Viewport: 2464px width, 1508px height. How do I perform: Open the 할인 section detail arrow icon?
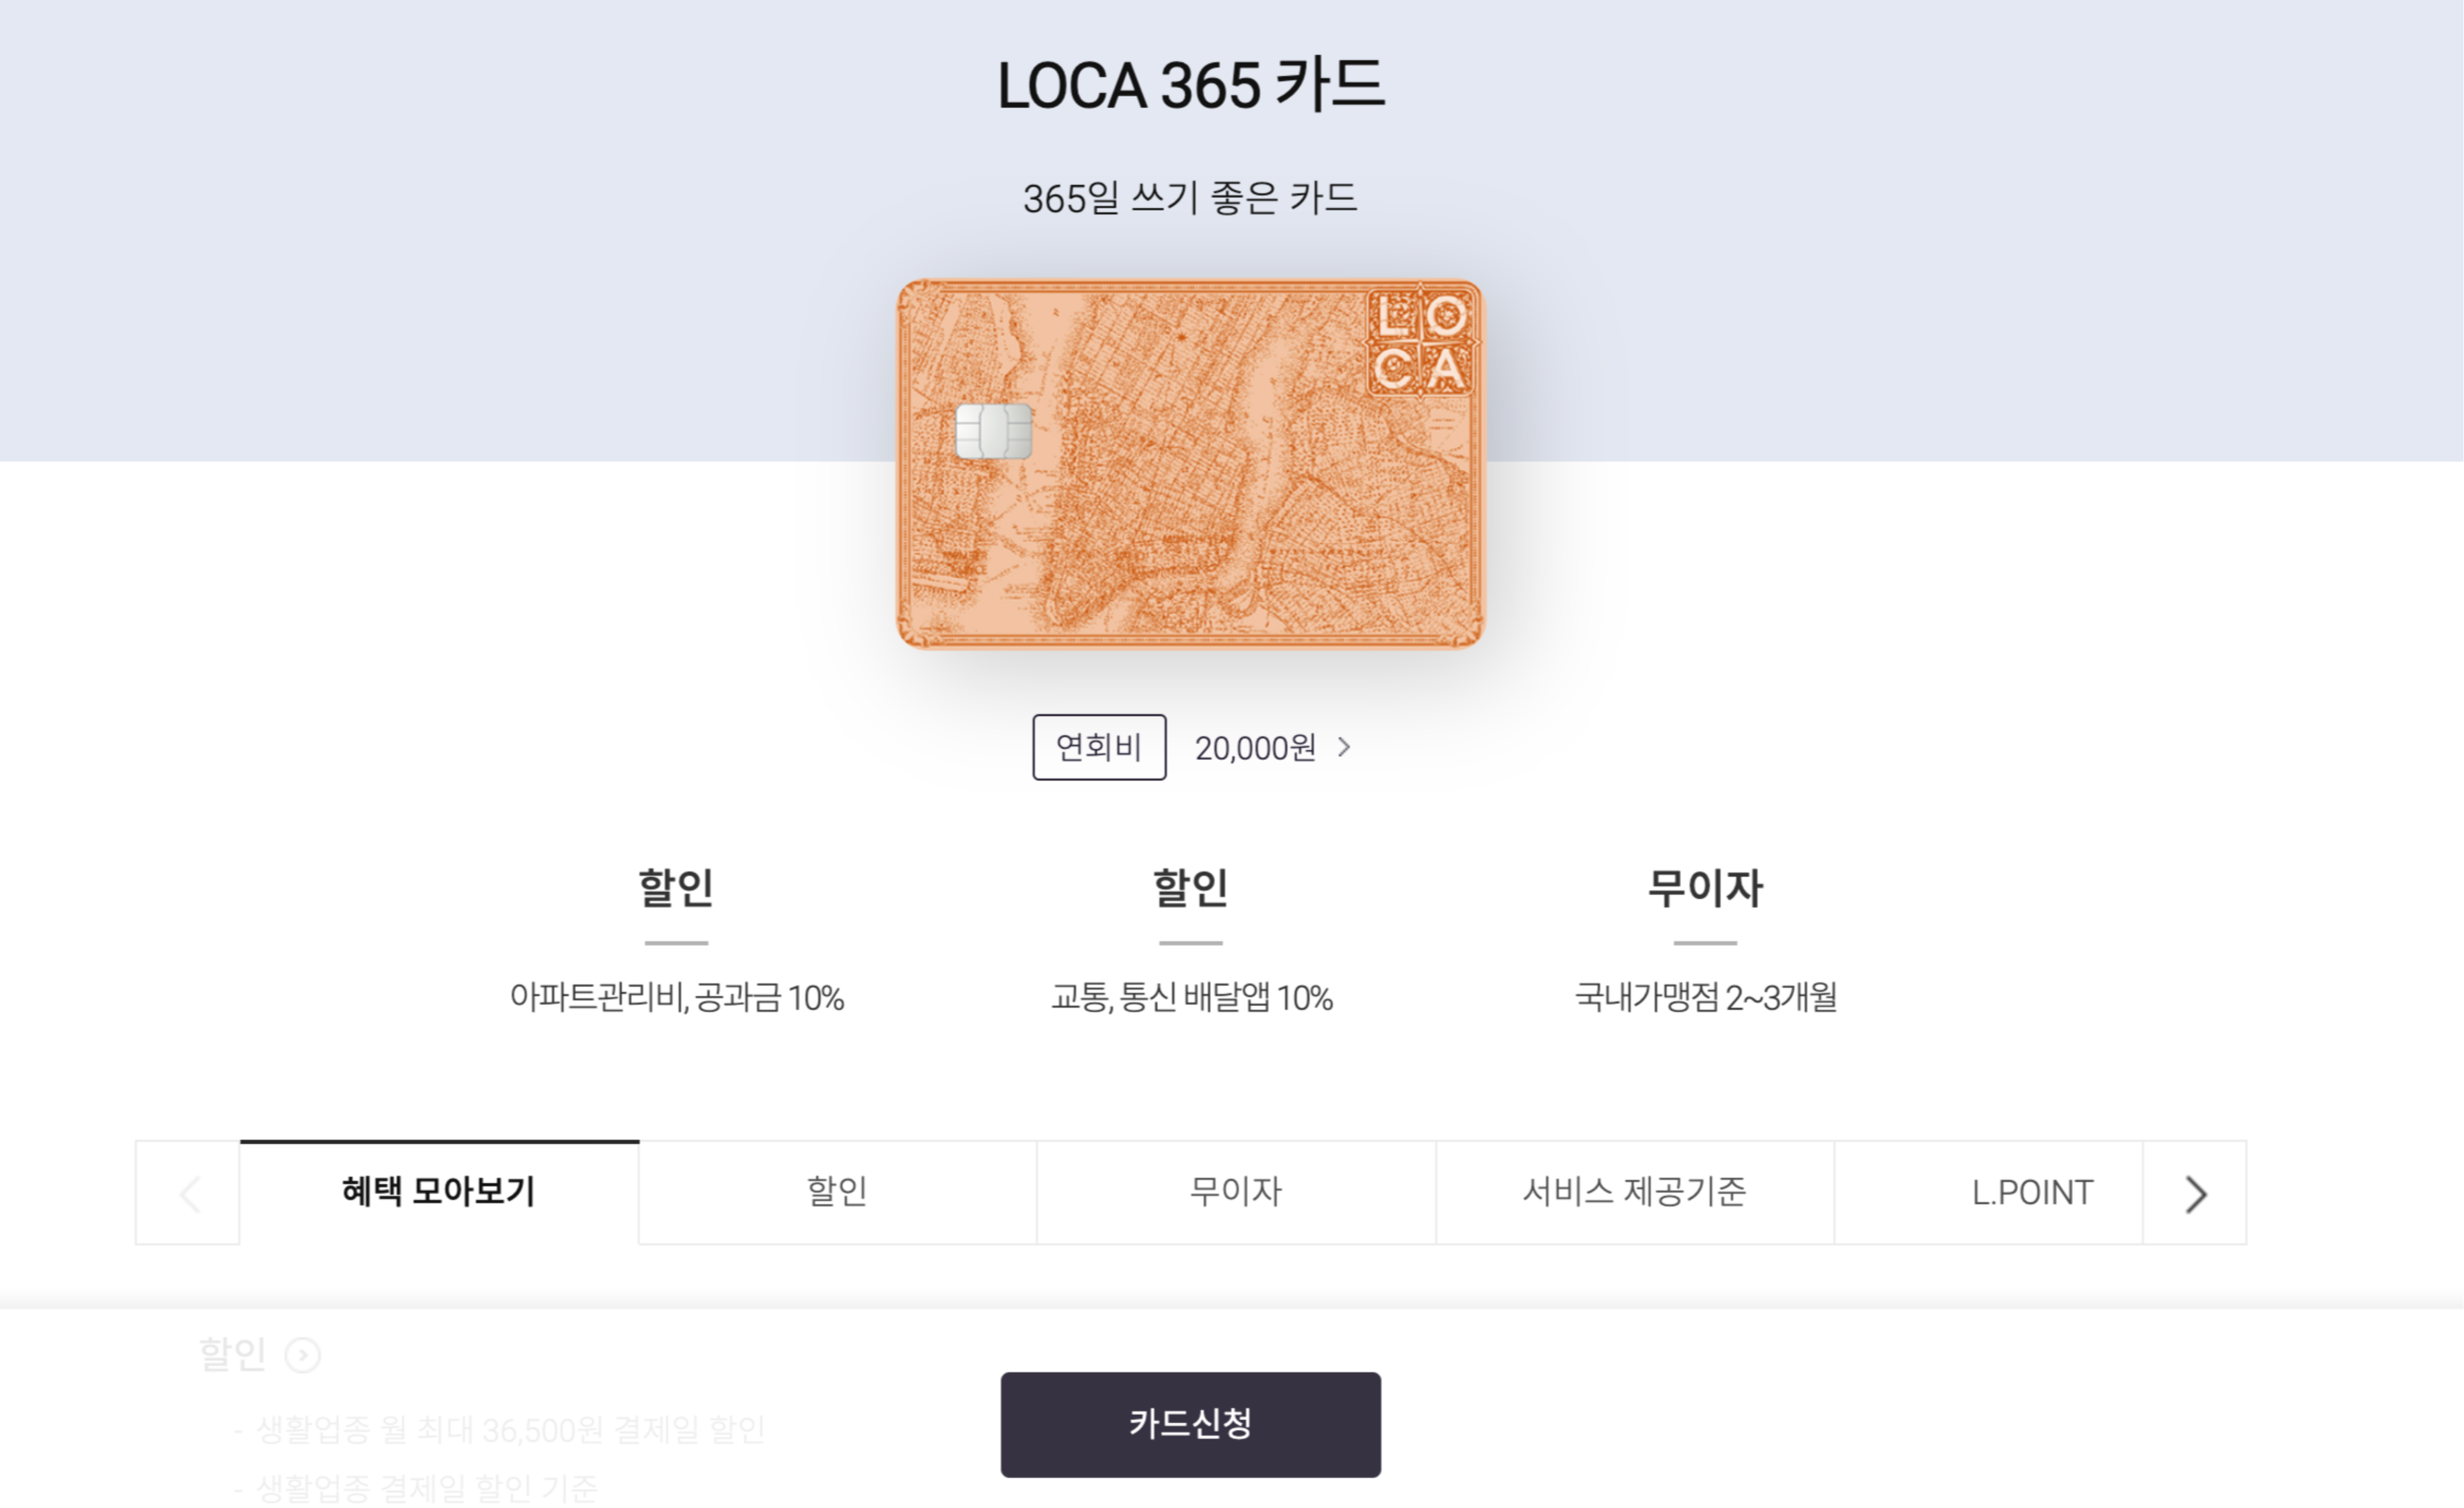[x=303, y=1355]
